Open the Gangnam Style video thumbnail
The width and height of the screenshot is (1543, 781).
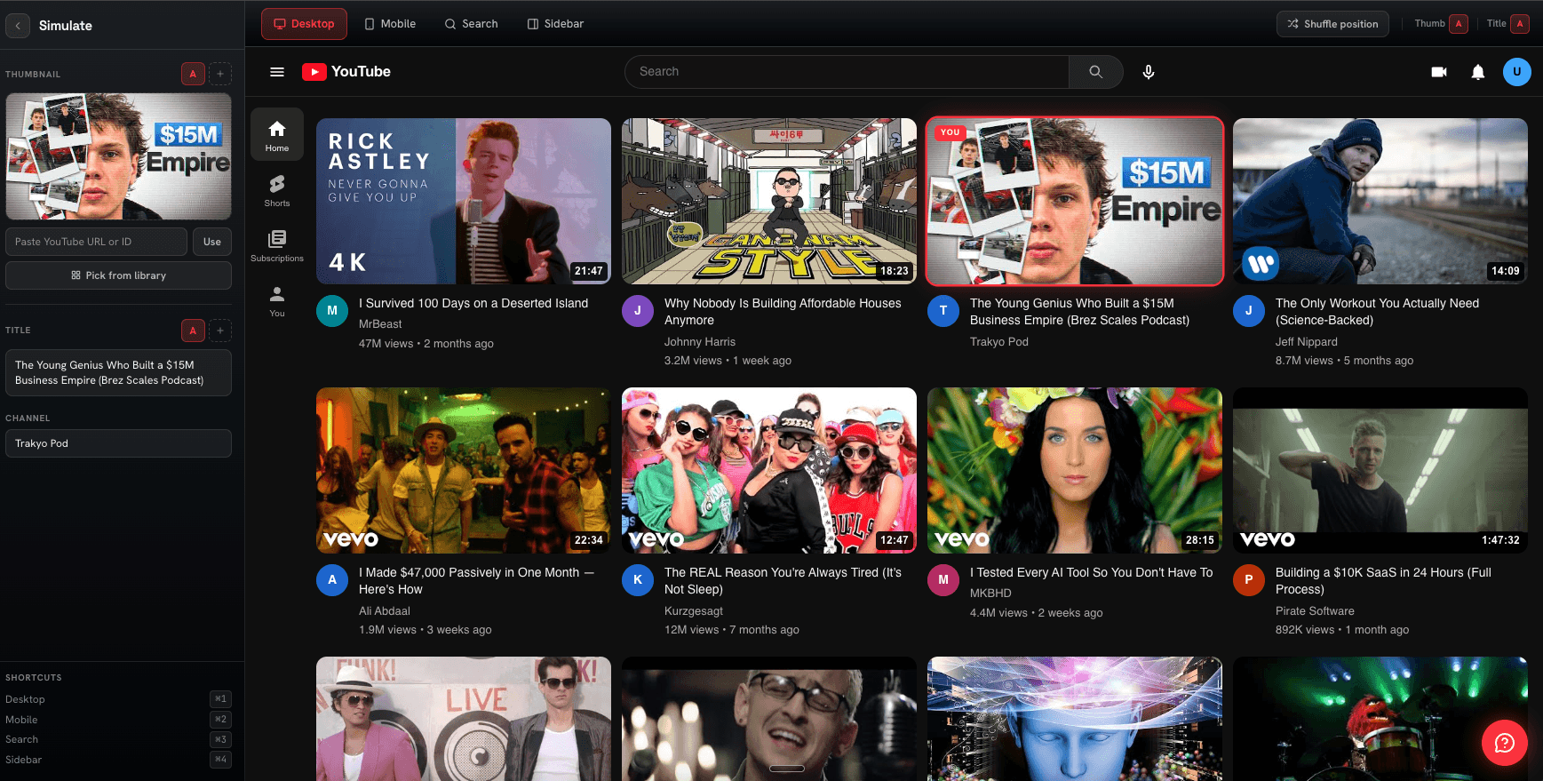coord(769,202)
